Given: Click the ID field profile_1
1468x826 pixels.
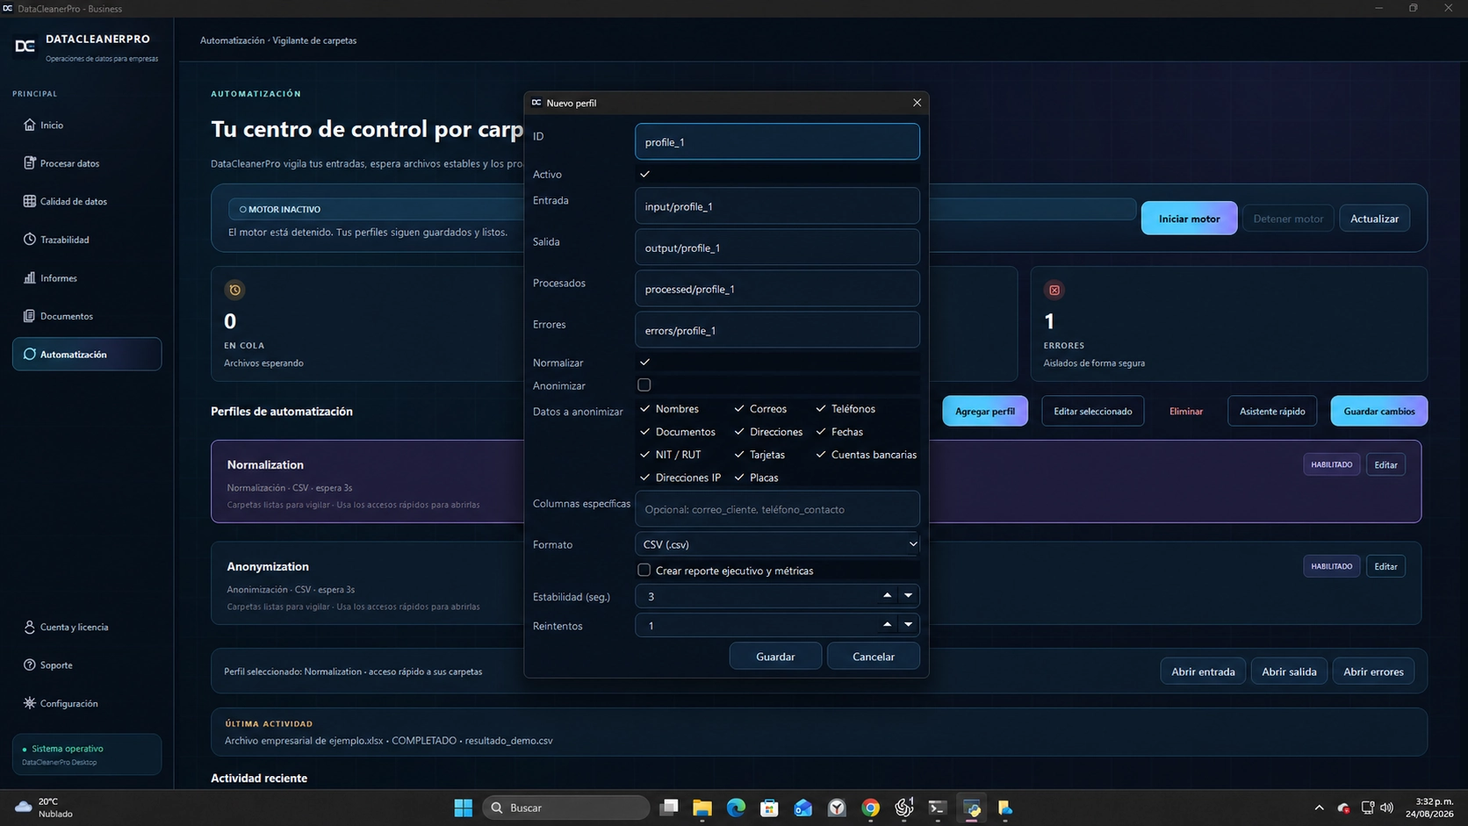Looking at the screenshot, I should click(777, 141).
